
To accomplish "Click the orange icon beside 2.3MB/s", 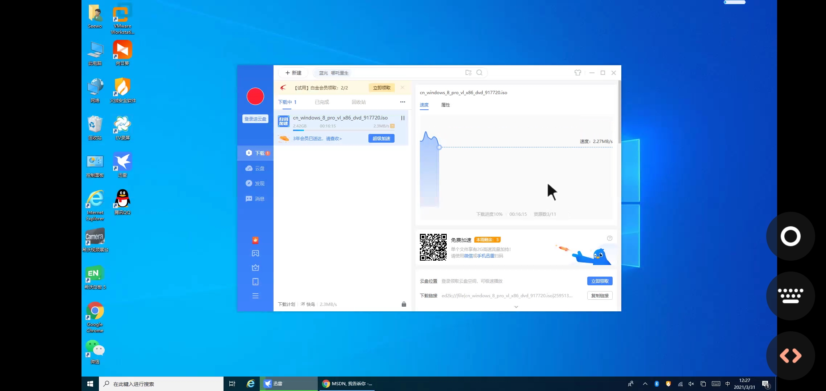I will click(392, 126).
